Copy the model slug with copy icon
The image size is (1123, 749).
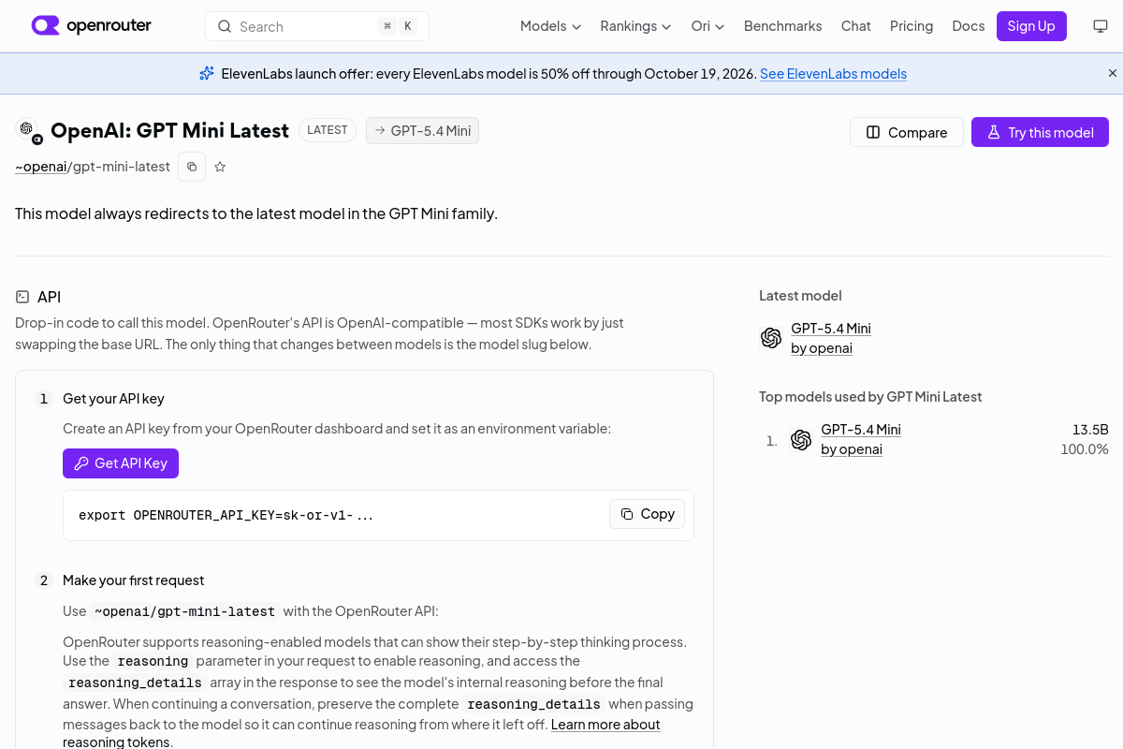[192, 167]
